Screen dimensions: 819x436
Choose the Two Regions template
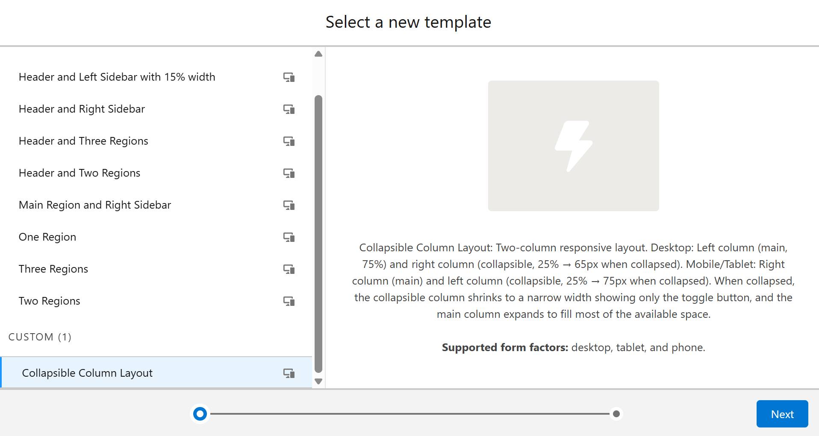coord(156,301)
